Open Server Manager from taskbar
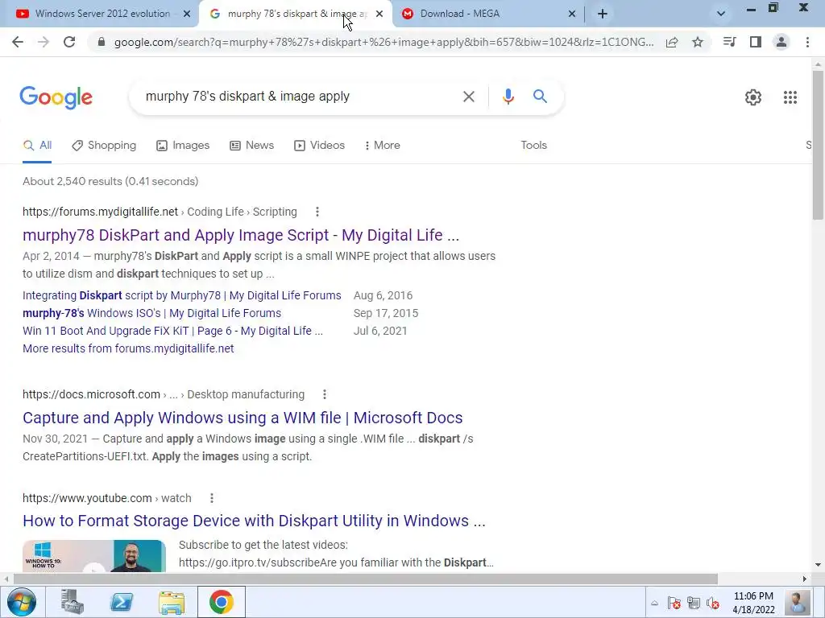825x618 pixels. 72,602
